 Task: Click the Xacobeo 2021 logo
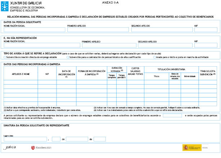pos(42,148)
